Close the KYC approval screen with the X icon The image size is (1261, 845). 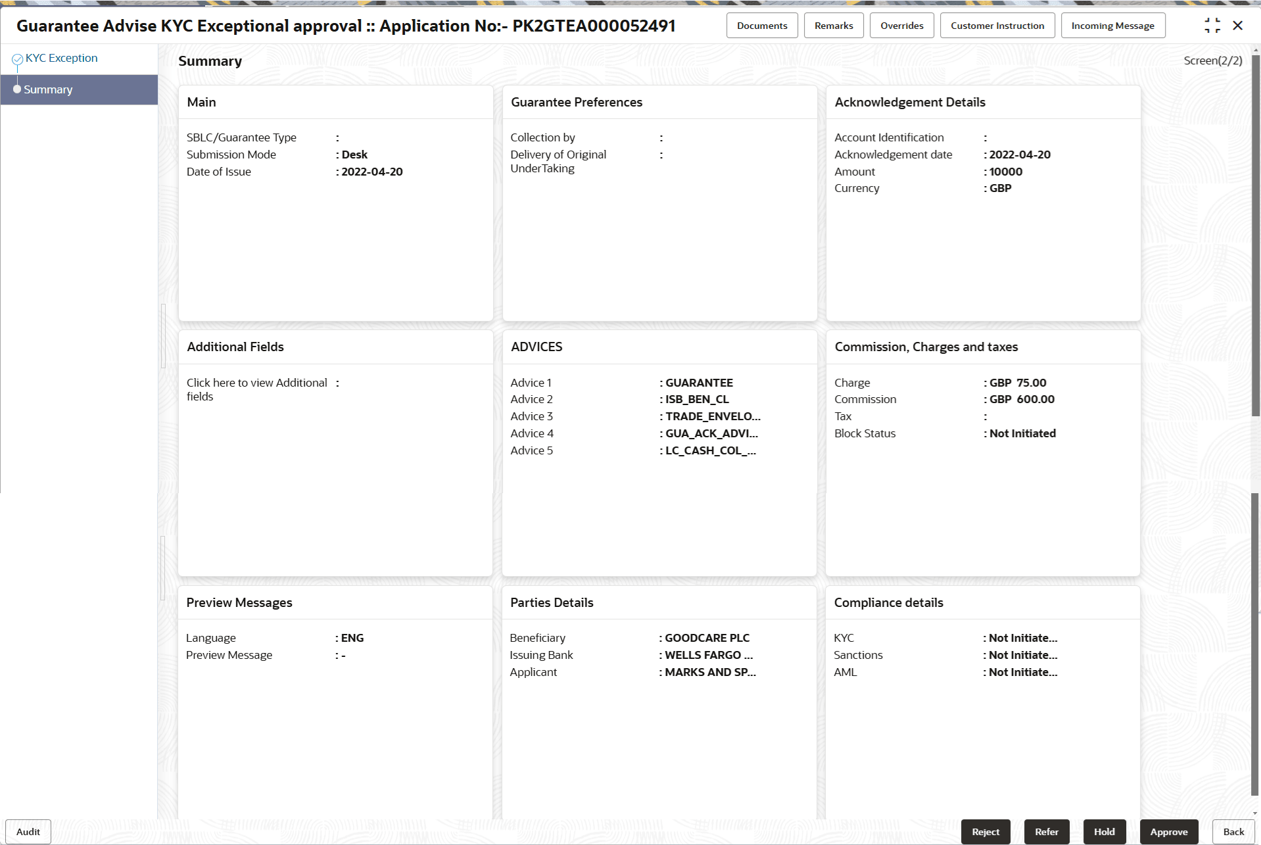[1239, 25]
